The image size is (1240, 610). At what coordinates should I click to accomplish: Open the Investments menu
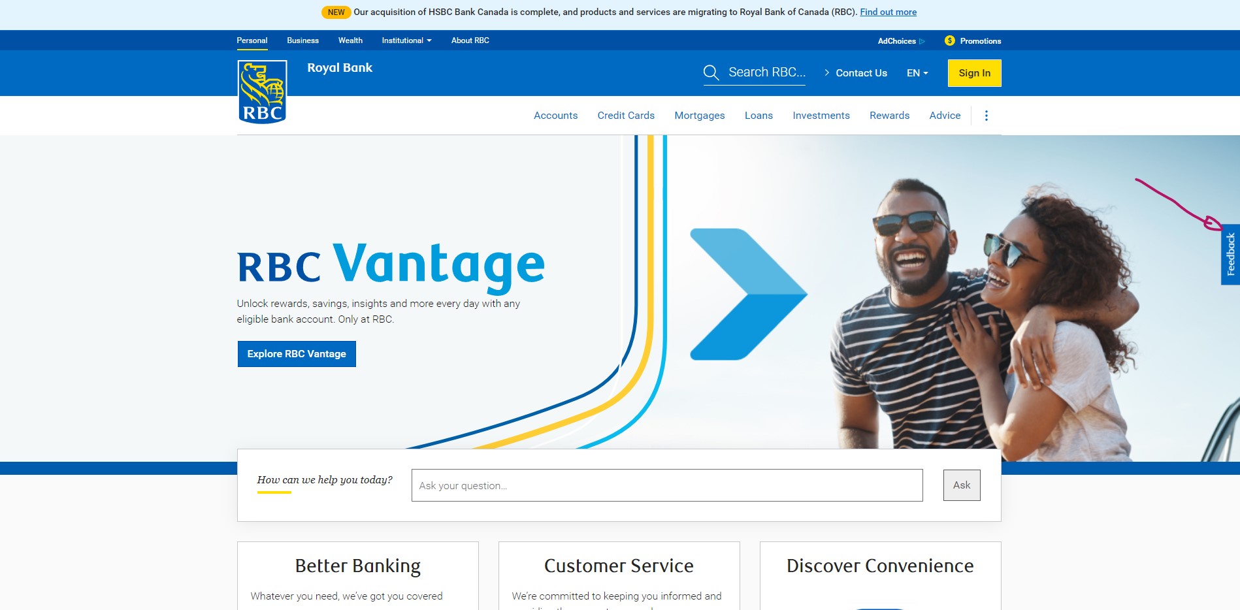(821, 116)
